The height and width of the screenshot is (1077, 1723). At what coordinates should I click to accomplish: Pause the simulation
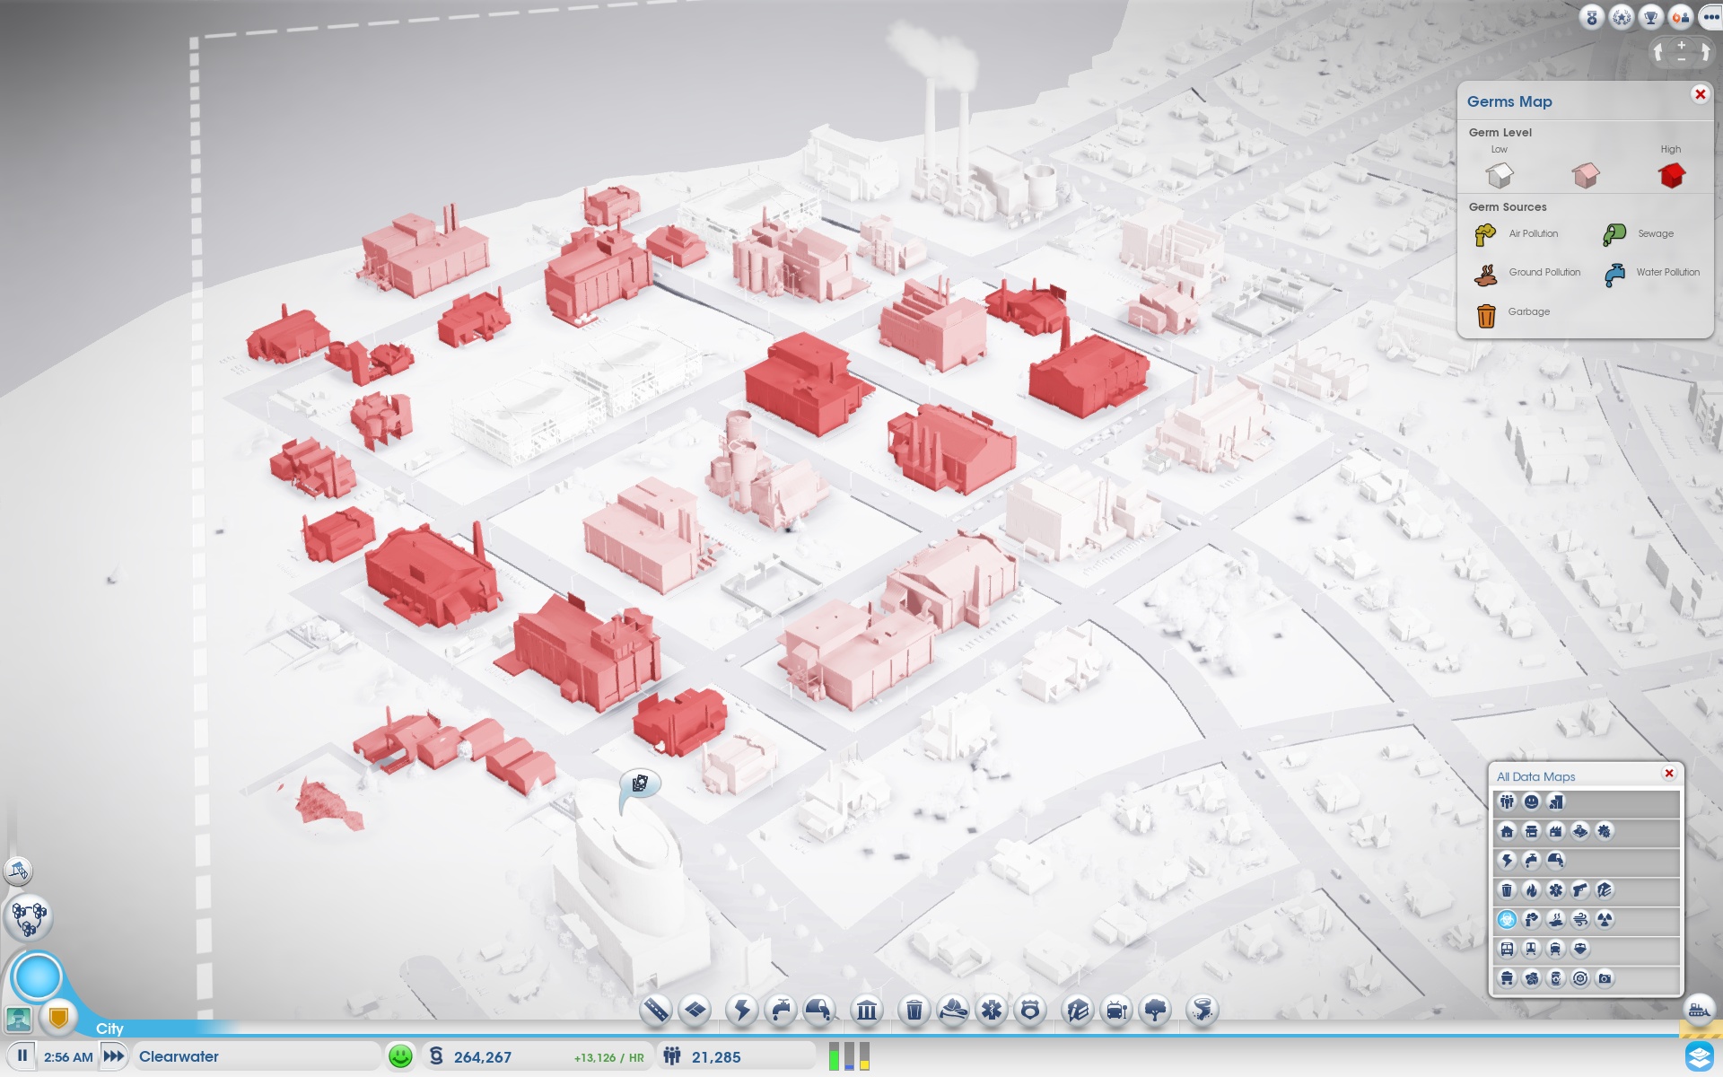[x=22, y=1056]
